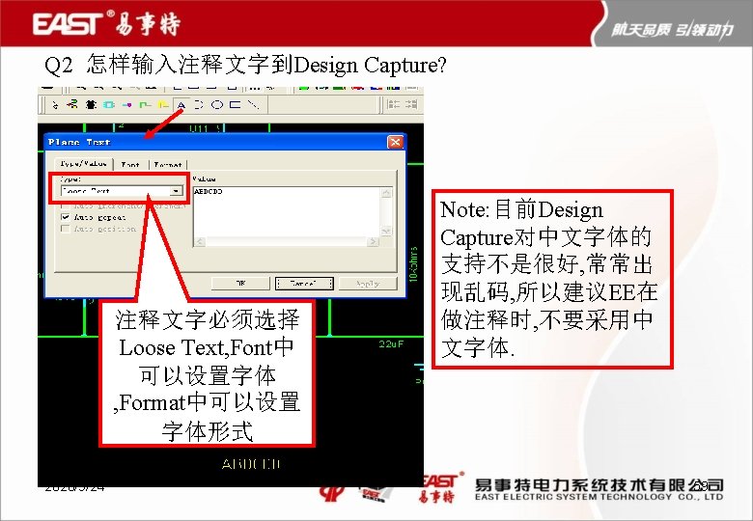Click the add net/wire tool icon
753x521 pixels.
pos(72,104)
